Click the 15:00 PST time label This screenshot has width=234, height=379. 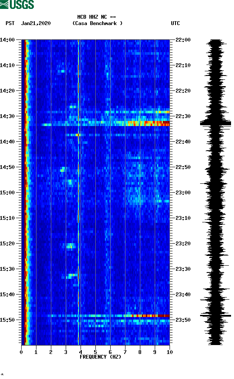[7, 192]
